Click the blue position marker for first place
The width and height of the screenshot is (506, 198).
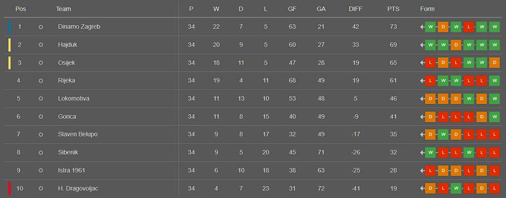click(10, 27)
